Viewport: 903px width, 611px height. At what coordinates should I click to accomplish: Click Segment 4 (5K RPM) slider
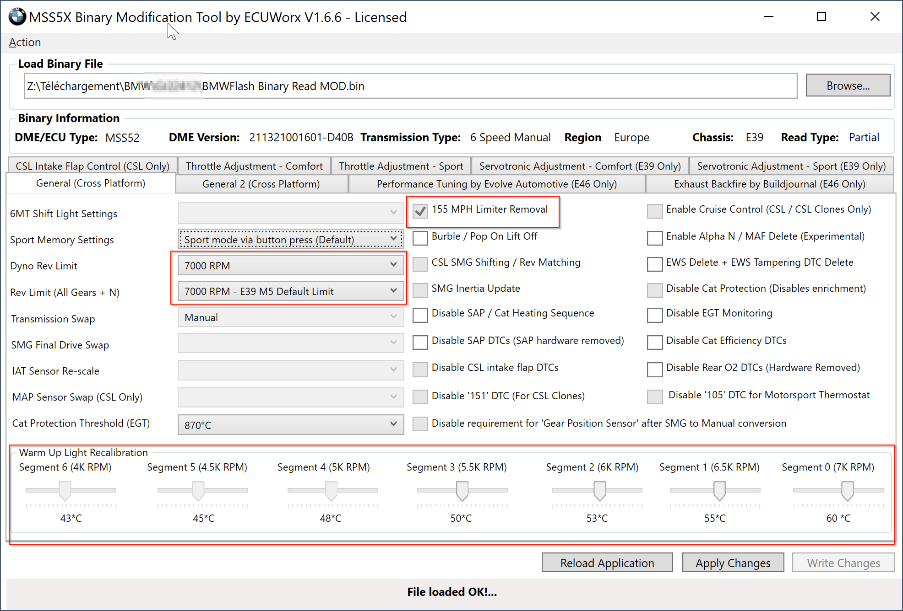point(331,491)
